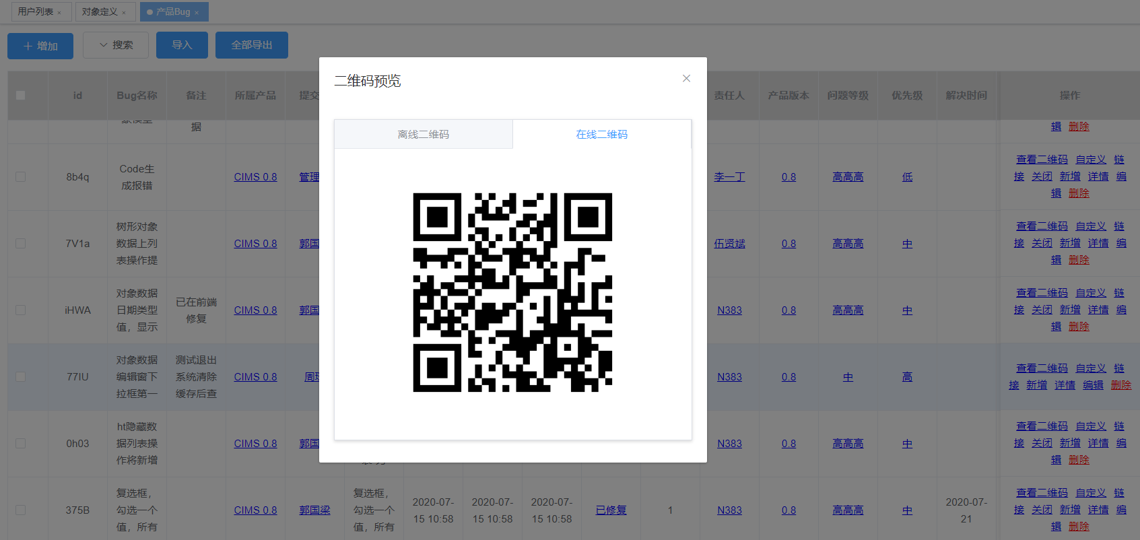Click N383 link in row 77IU
Viewport: 1140px width, 540px height.
(x=729, y=376)
